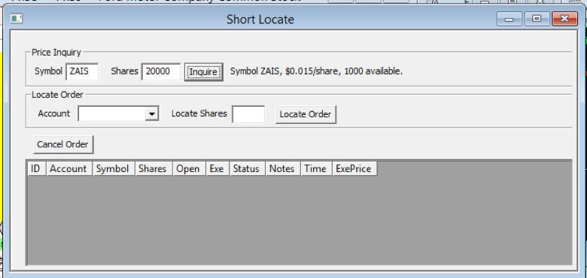
Task: Open the Short Locate window system icon
Action: tap(16, 19)
